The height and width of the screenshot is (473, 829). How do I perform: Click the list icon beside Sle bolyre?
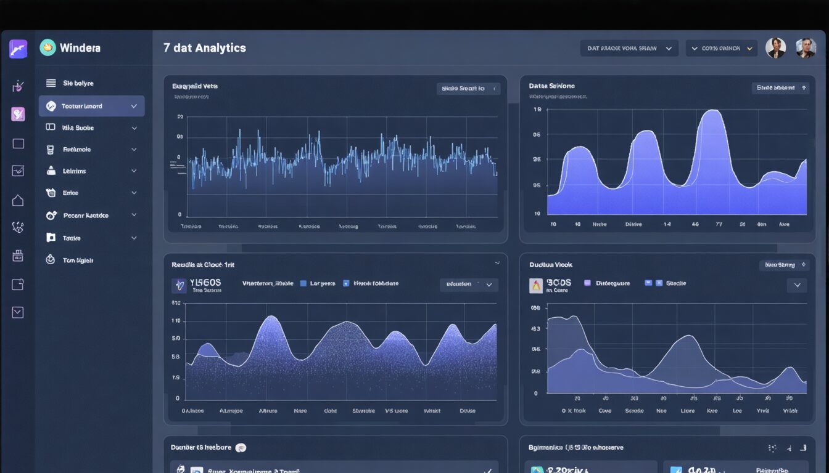point(51,83)
